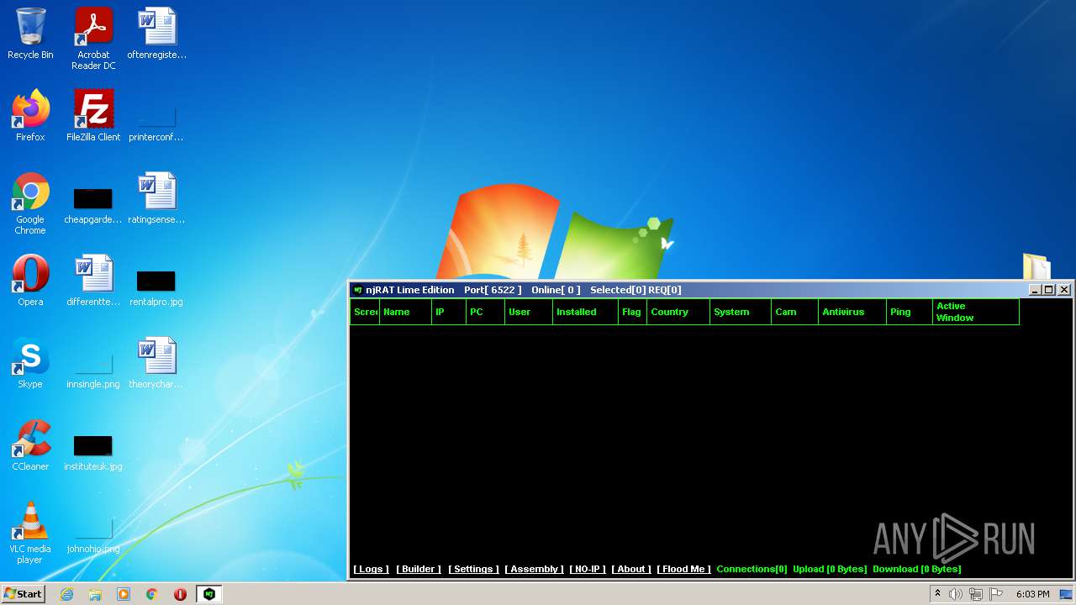Viewport: 1076px width, 605px height.
Task: Open the oftenregiste Word document icon
Action: 156,34
